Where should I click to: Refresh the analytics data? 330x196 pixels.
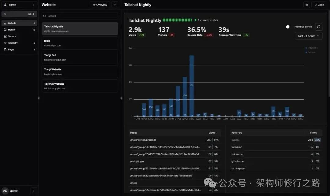click(x=319, y=27)
